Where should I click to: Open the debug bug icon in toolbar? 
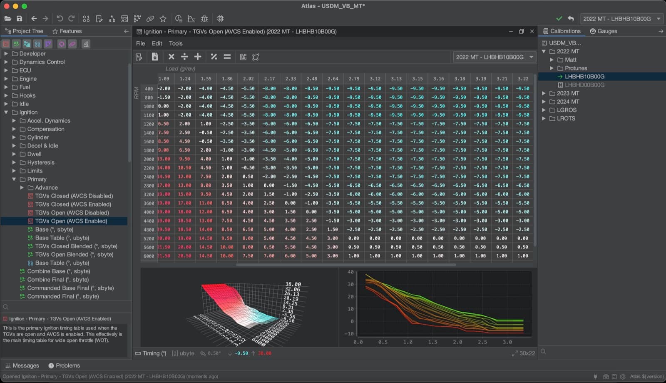[204, 19]
